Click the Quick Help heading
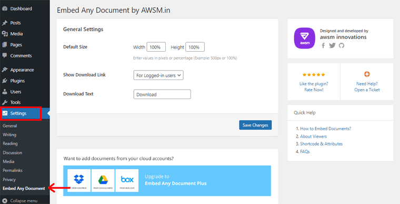This screenshot has height=204, width=400. 304,113
